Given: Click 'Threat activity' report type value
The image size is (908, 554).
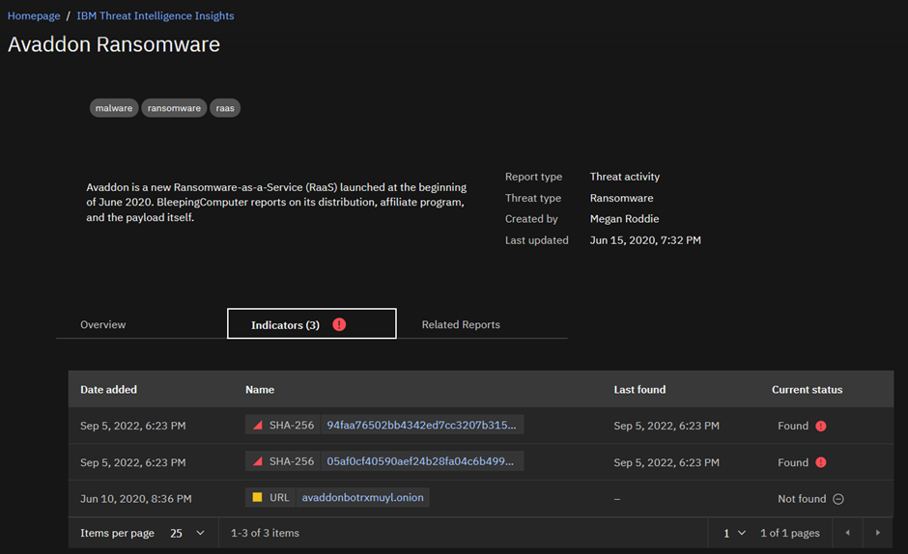Looking at the screenshot, I should 624,177.
